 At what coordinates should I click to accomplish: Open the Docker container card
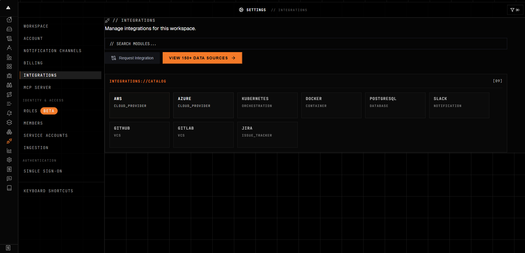click(331, 105)
